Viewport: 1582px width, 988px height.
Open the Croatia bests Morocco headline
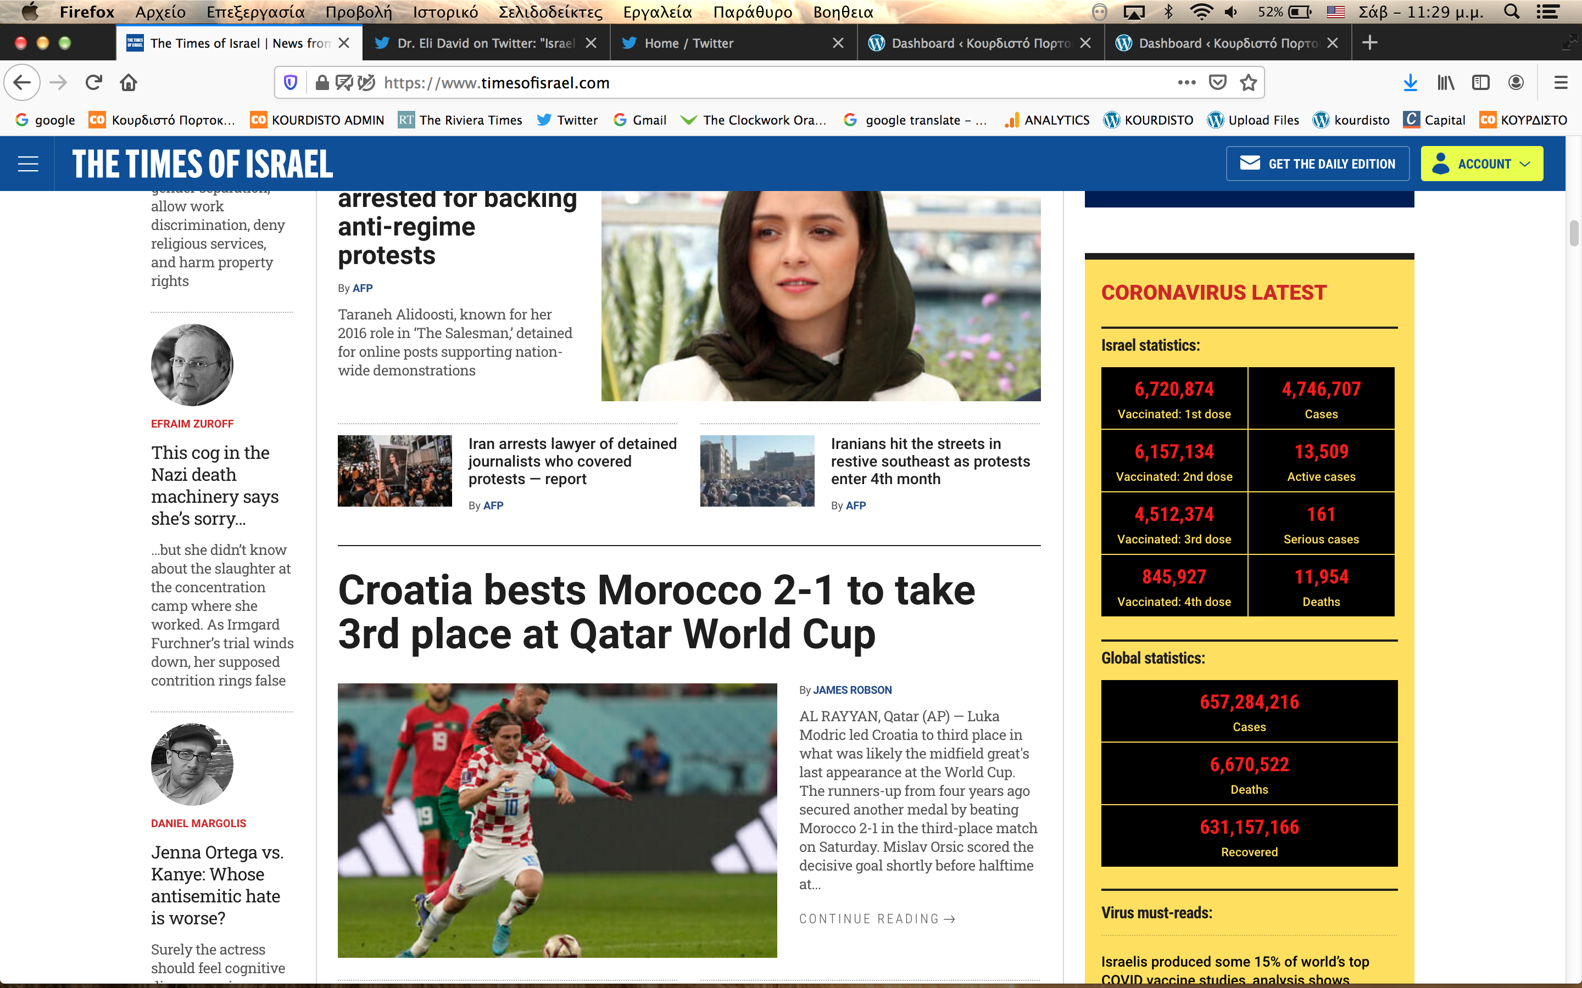pyautogui.click(x=656, y=611)
